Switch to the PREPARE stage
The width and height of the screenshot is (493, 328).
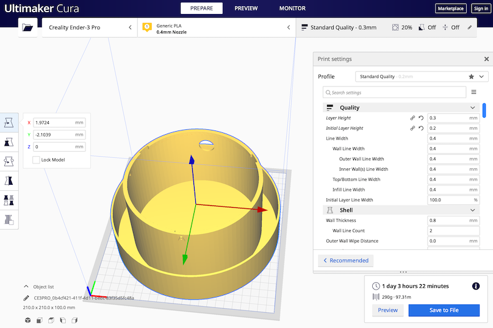click(x=201, y=9)
